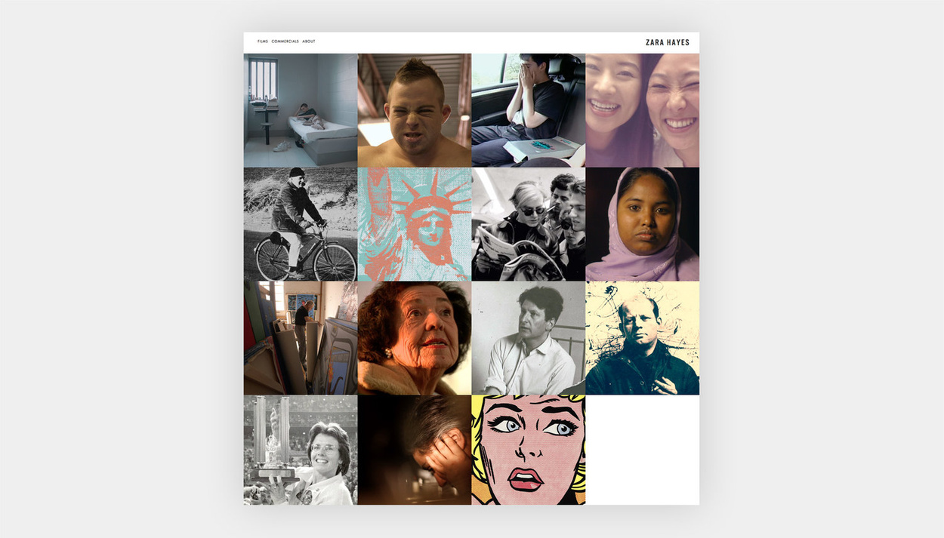Image resolution: width=944 pixels, height=538 pixels.
Task: Open the woman holding trophy thumbnail
Action: click(301, 450)
